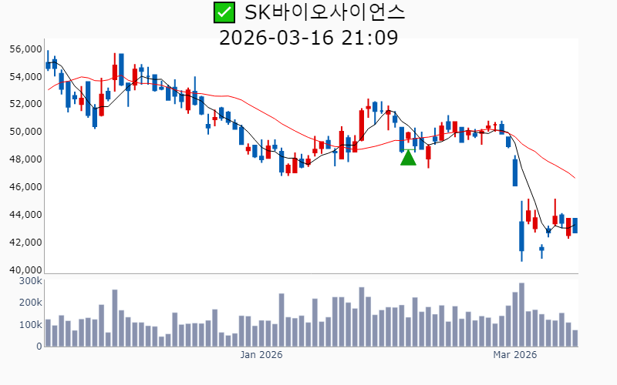Click the 200k volume axis label

(29, 303)
